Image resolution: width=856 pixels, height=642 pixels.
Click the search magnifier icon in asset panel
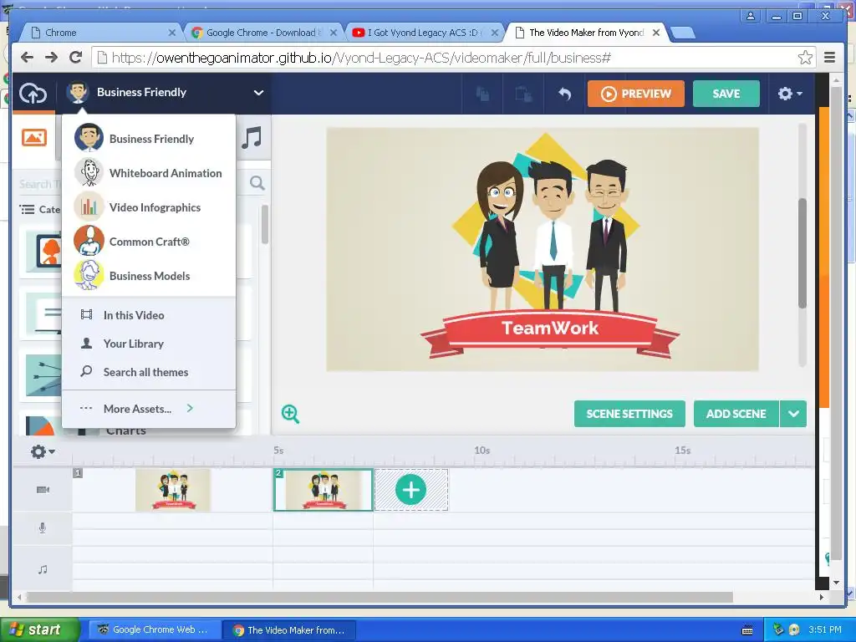[257, 183]
